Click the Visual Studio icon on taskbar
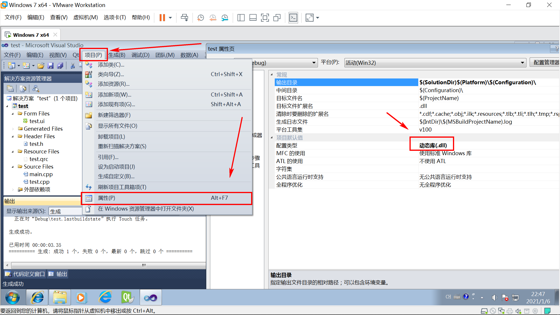This screenshot has width=560, height=315. 150,297
